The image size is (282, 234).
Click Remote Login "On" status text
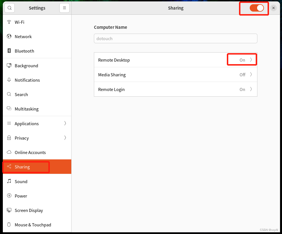coord(242,89)
